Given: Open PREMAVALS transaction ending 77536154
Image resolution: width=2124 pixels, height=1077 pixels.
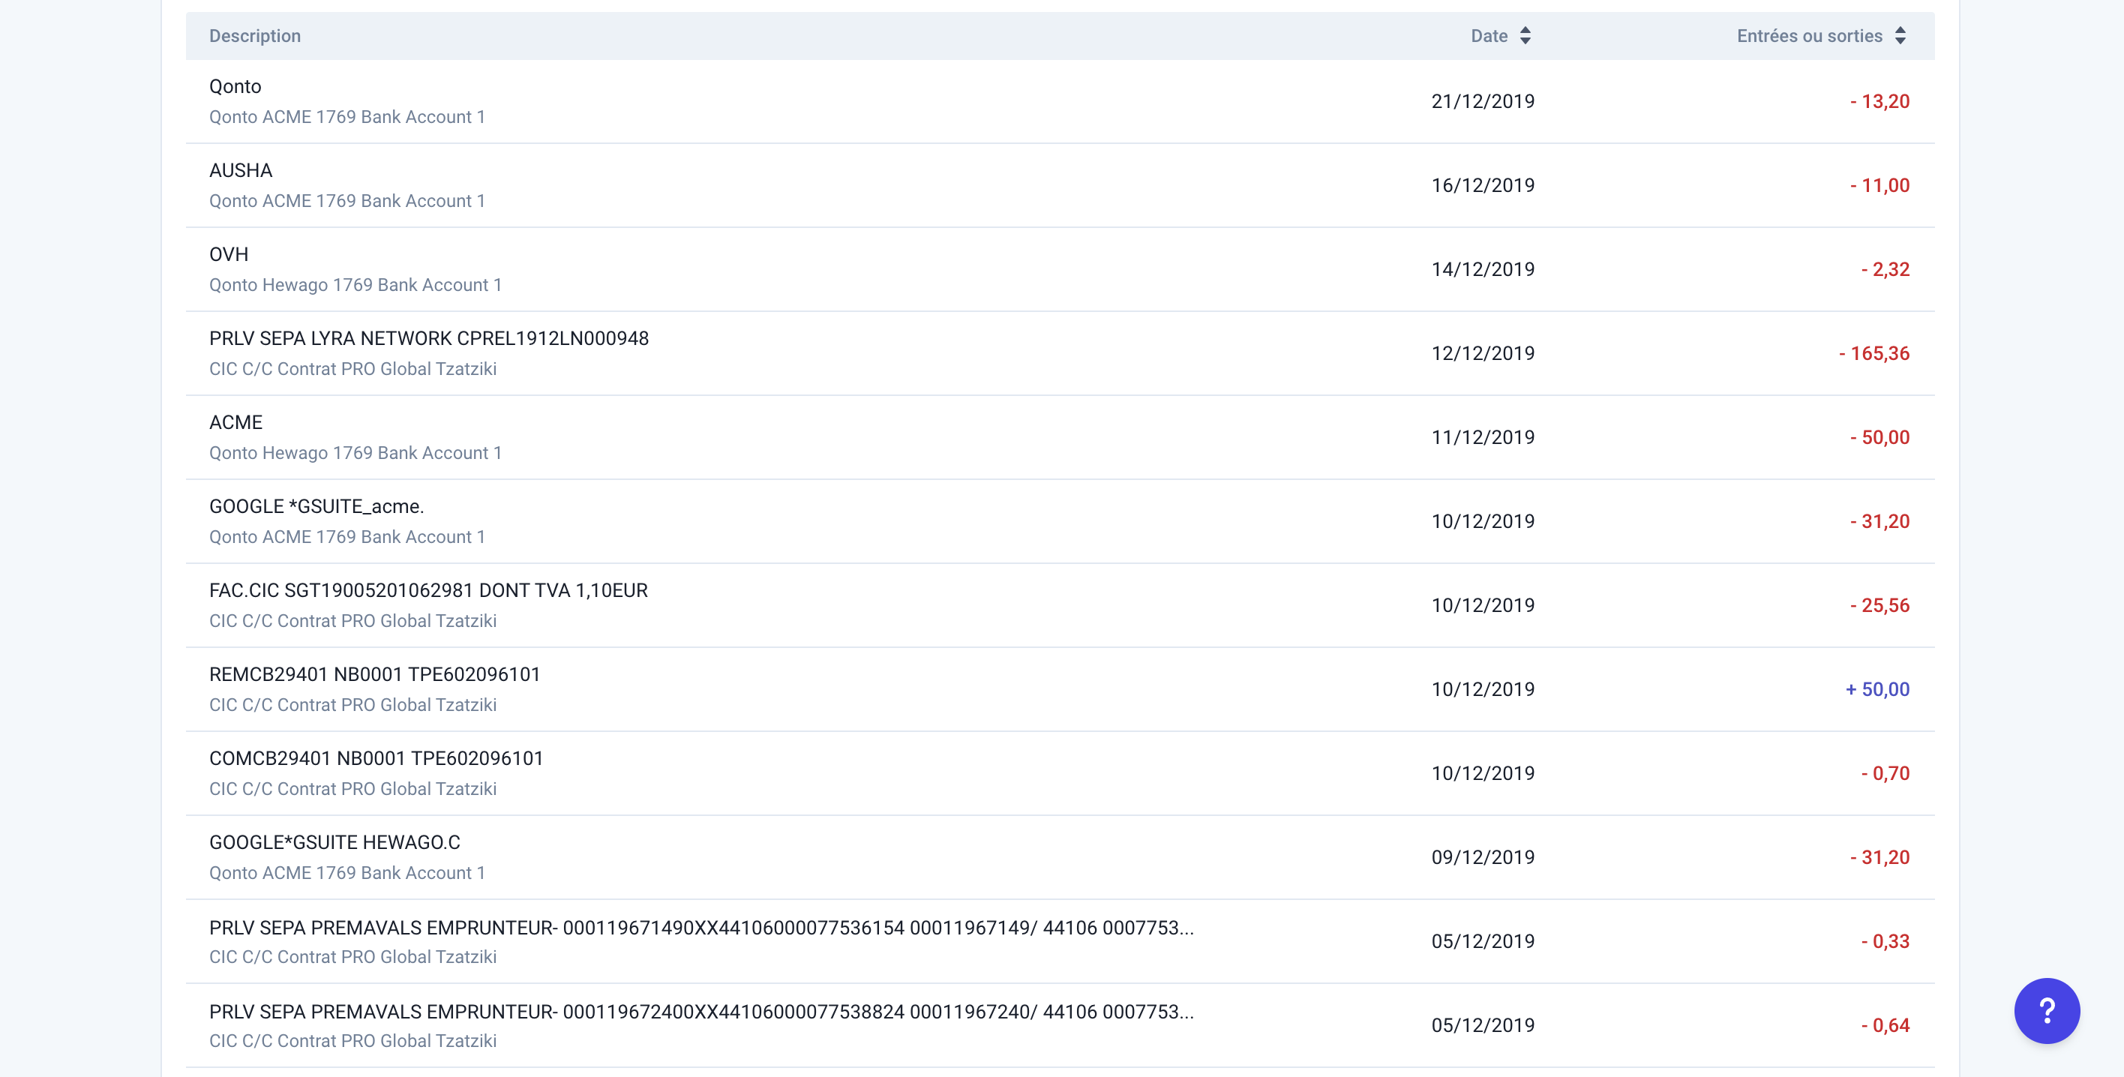Looking at the screenshot, I should 1060,943.
